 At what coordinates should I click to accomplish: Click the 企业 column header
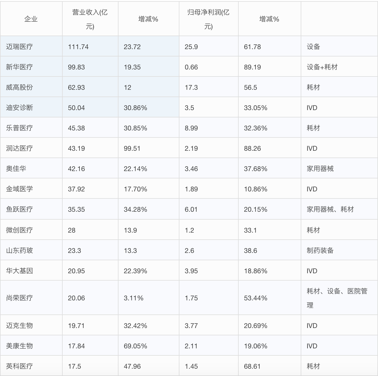coord(31,19)
